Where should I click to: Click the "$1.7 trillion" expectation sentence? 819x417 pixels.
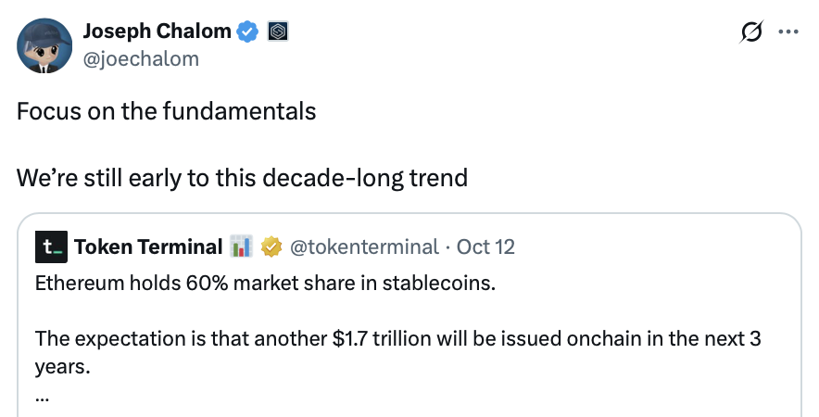(x=398, y=339)
